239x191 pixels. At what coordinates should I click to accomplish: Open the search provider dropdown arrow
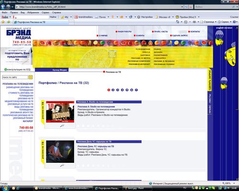tap(237, 7)
